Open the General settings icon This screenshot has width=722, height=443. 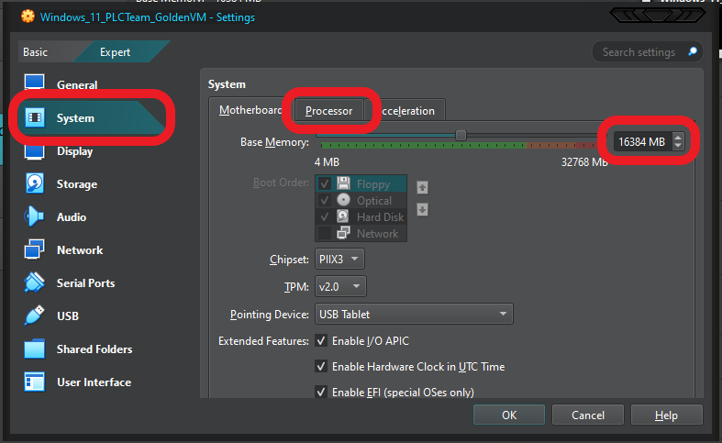click(x=35, y=84)
